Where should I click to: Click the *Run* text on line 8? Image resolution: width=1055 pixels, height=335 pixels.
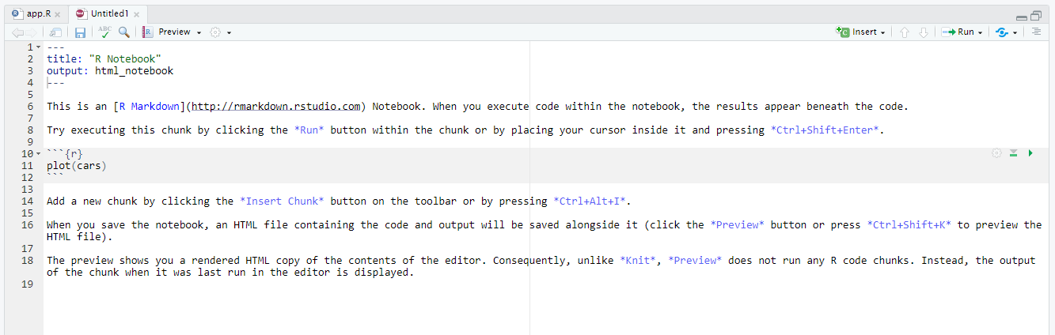[309, 130]
